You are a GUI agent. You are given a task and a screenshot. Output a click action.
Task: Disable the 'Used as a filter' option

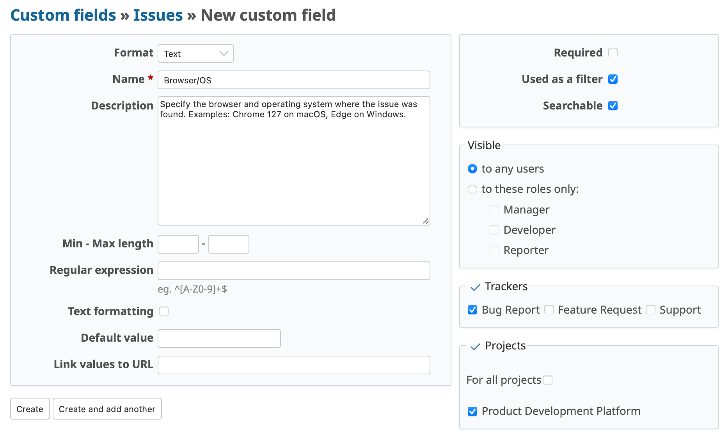[613, 79]
